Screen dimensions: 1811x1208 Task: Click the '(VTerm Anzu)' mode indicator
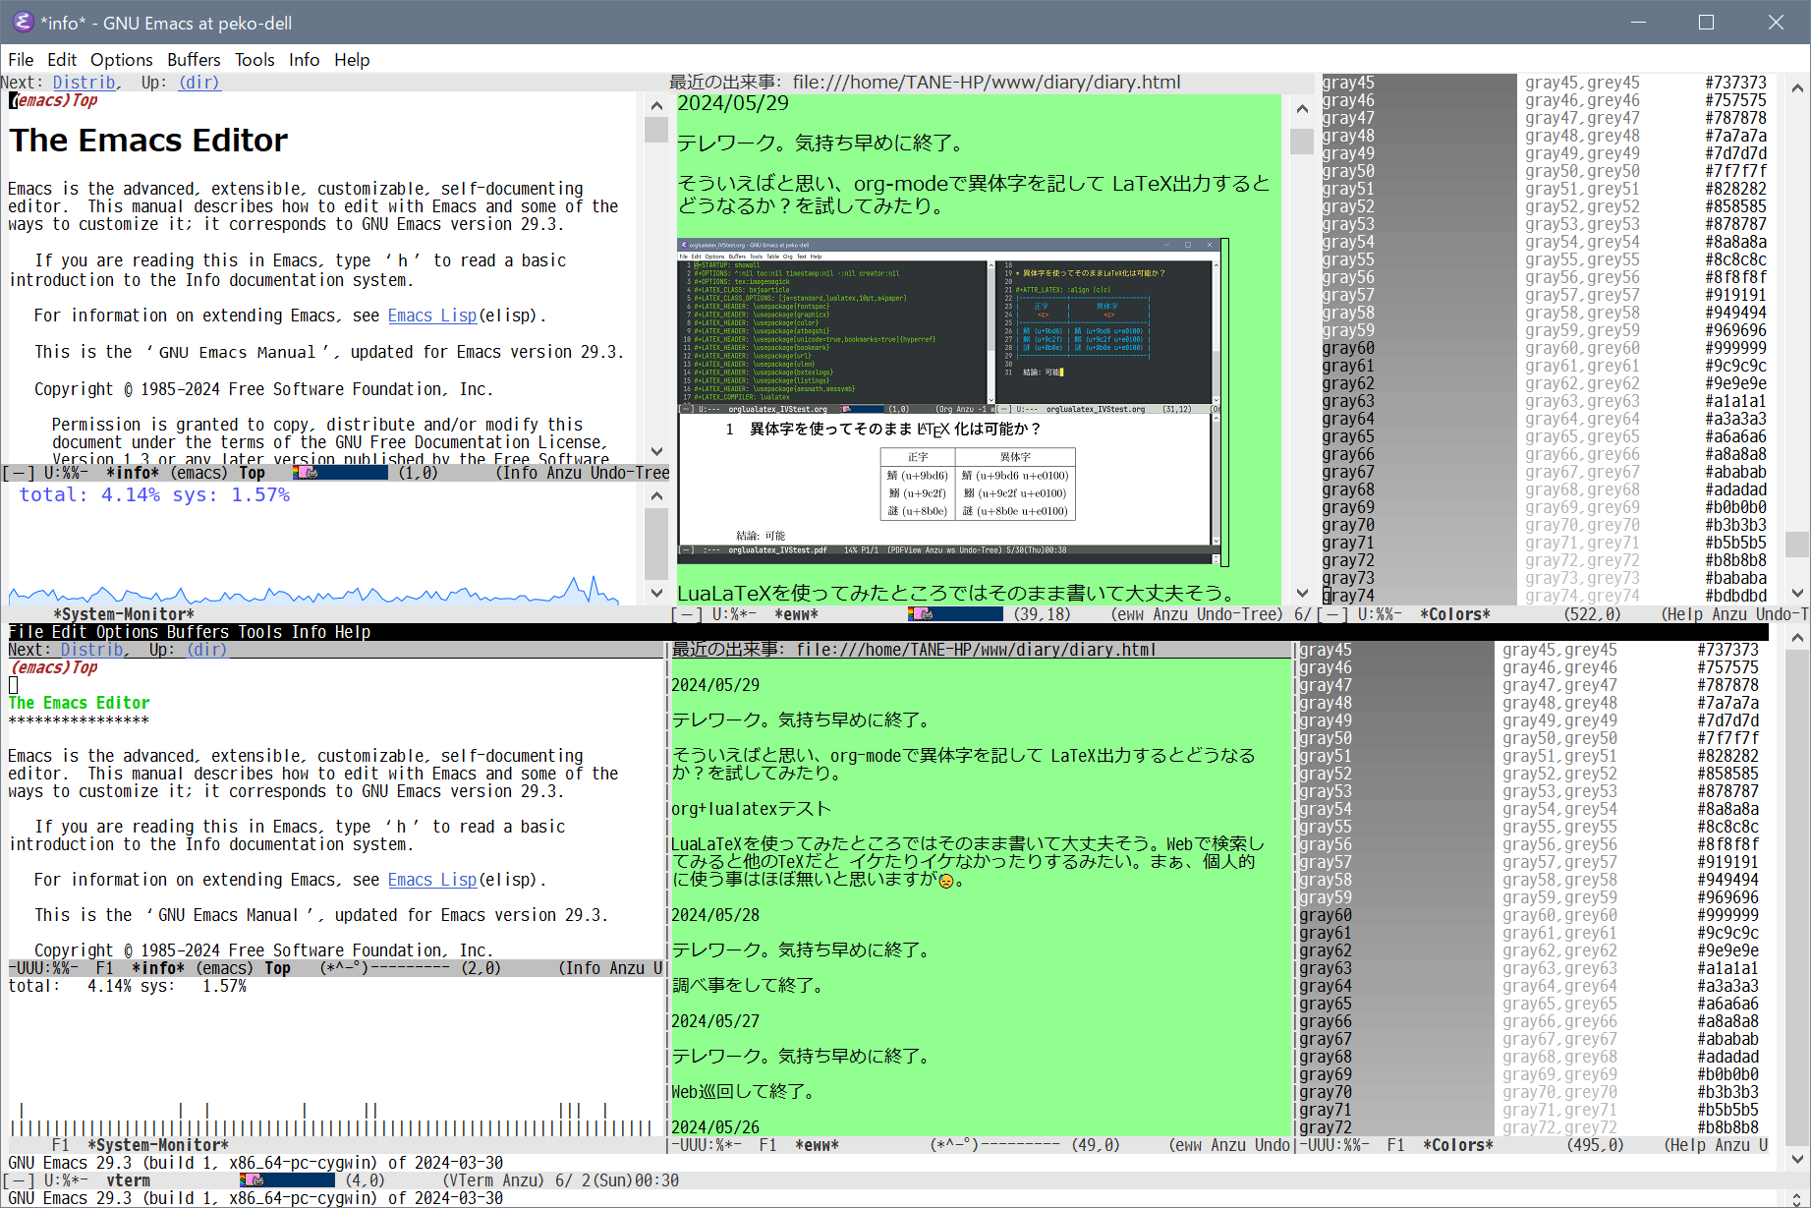pos(493,1180)
